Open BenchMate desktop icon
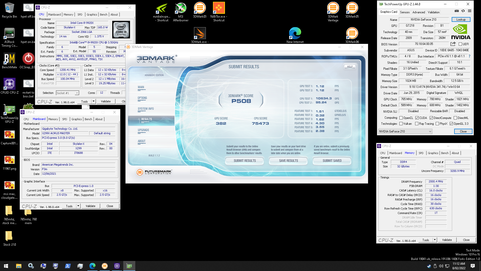This screenshot has height=271, width=481. tap(10, 61)
